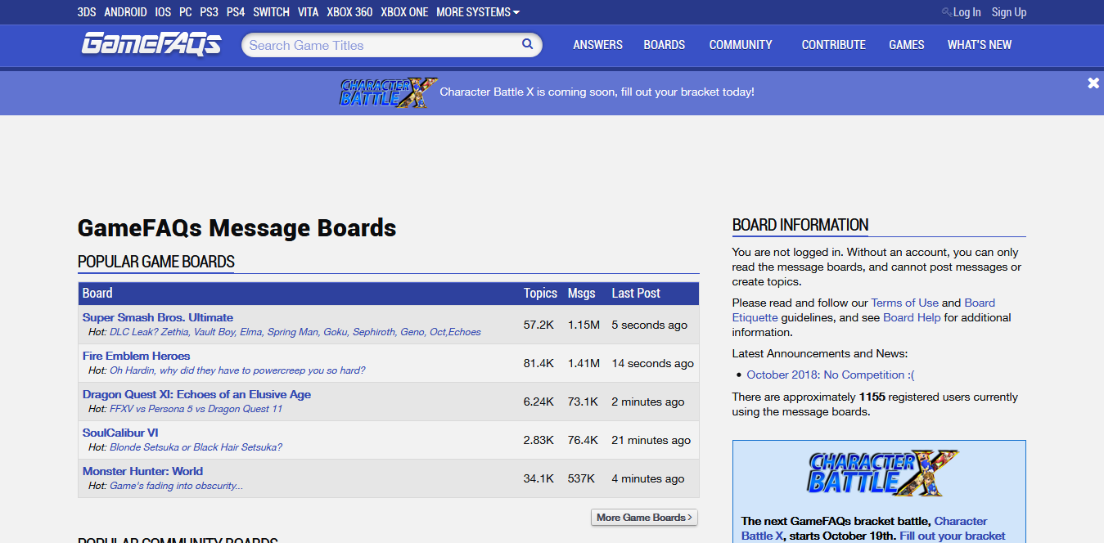Open the Game's fading into obscurity topic
Viewport: 1104px width, 543px height.
point(176,486)
